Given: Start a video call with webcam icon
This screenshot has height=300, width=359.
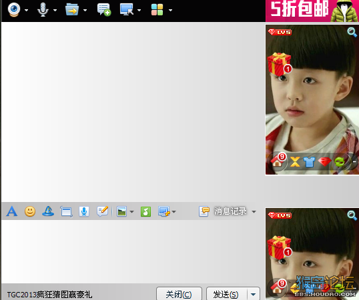Looking at the screenshot, I should tap(14, 10).
